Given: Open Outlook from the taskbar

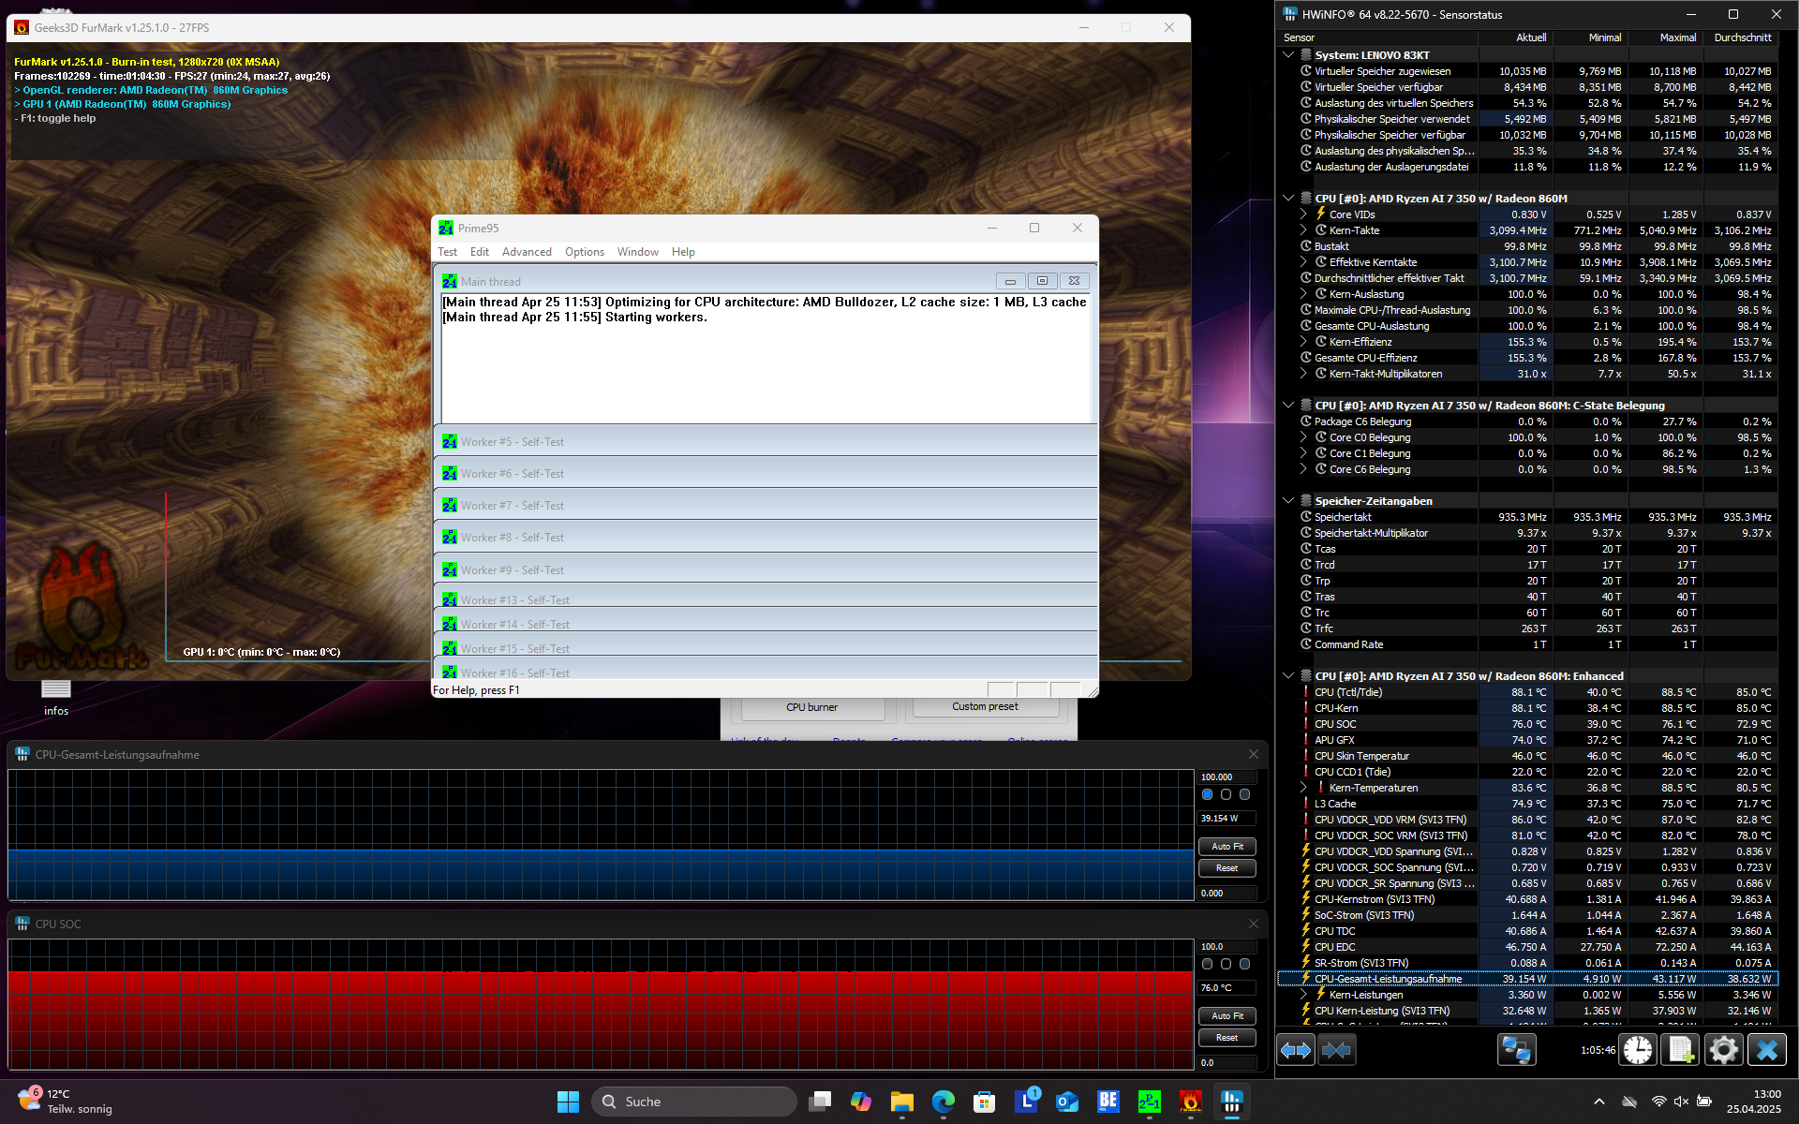Looking at the screenshot, I should coord(1067,1102).
